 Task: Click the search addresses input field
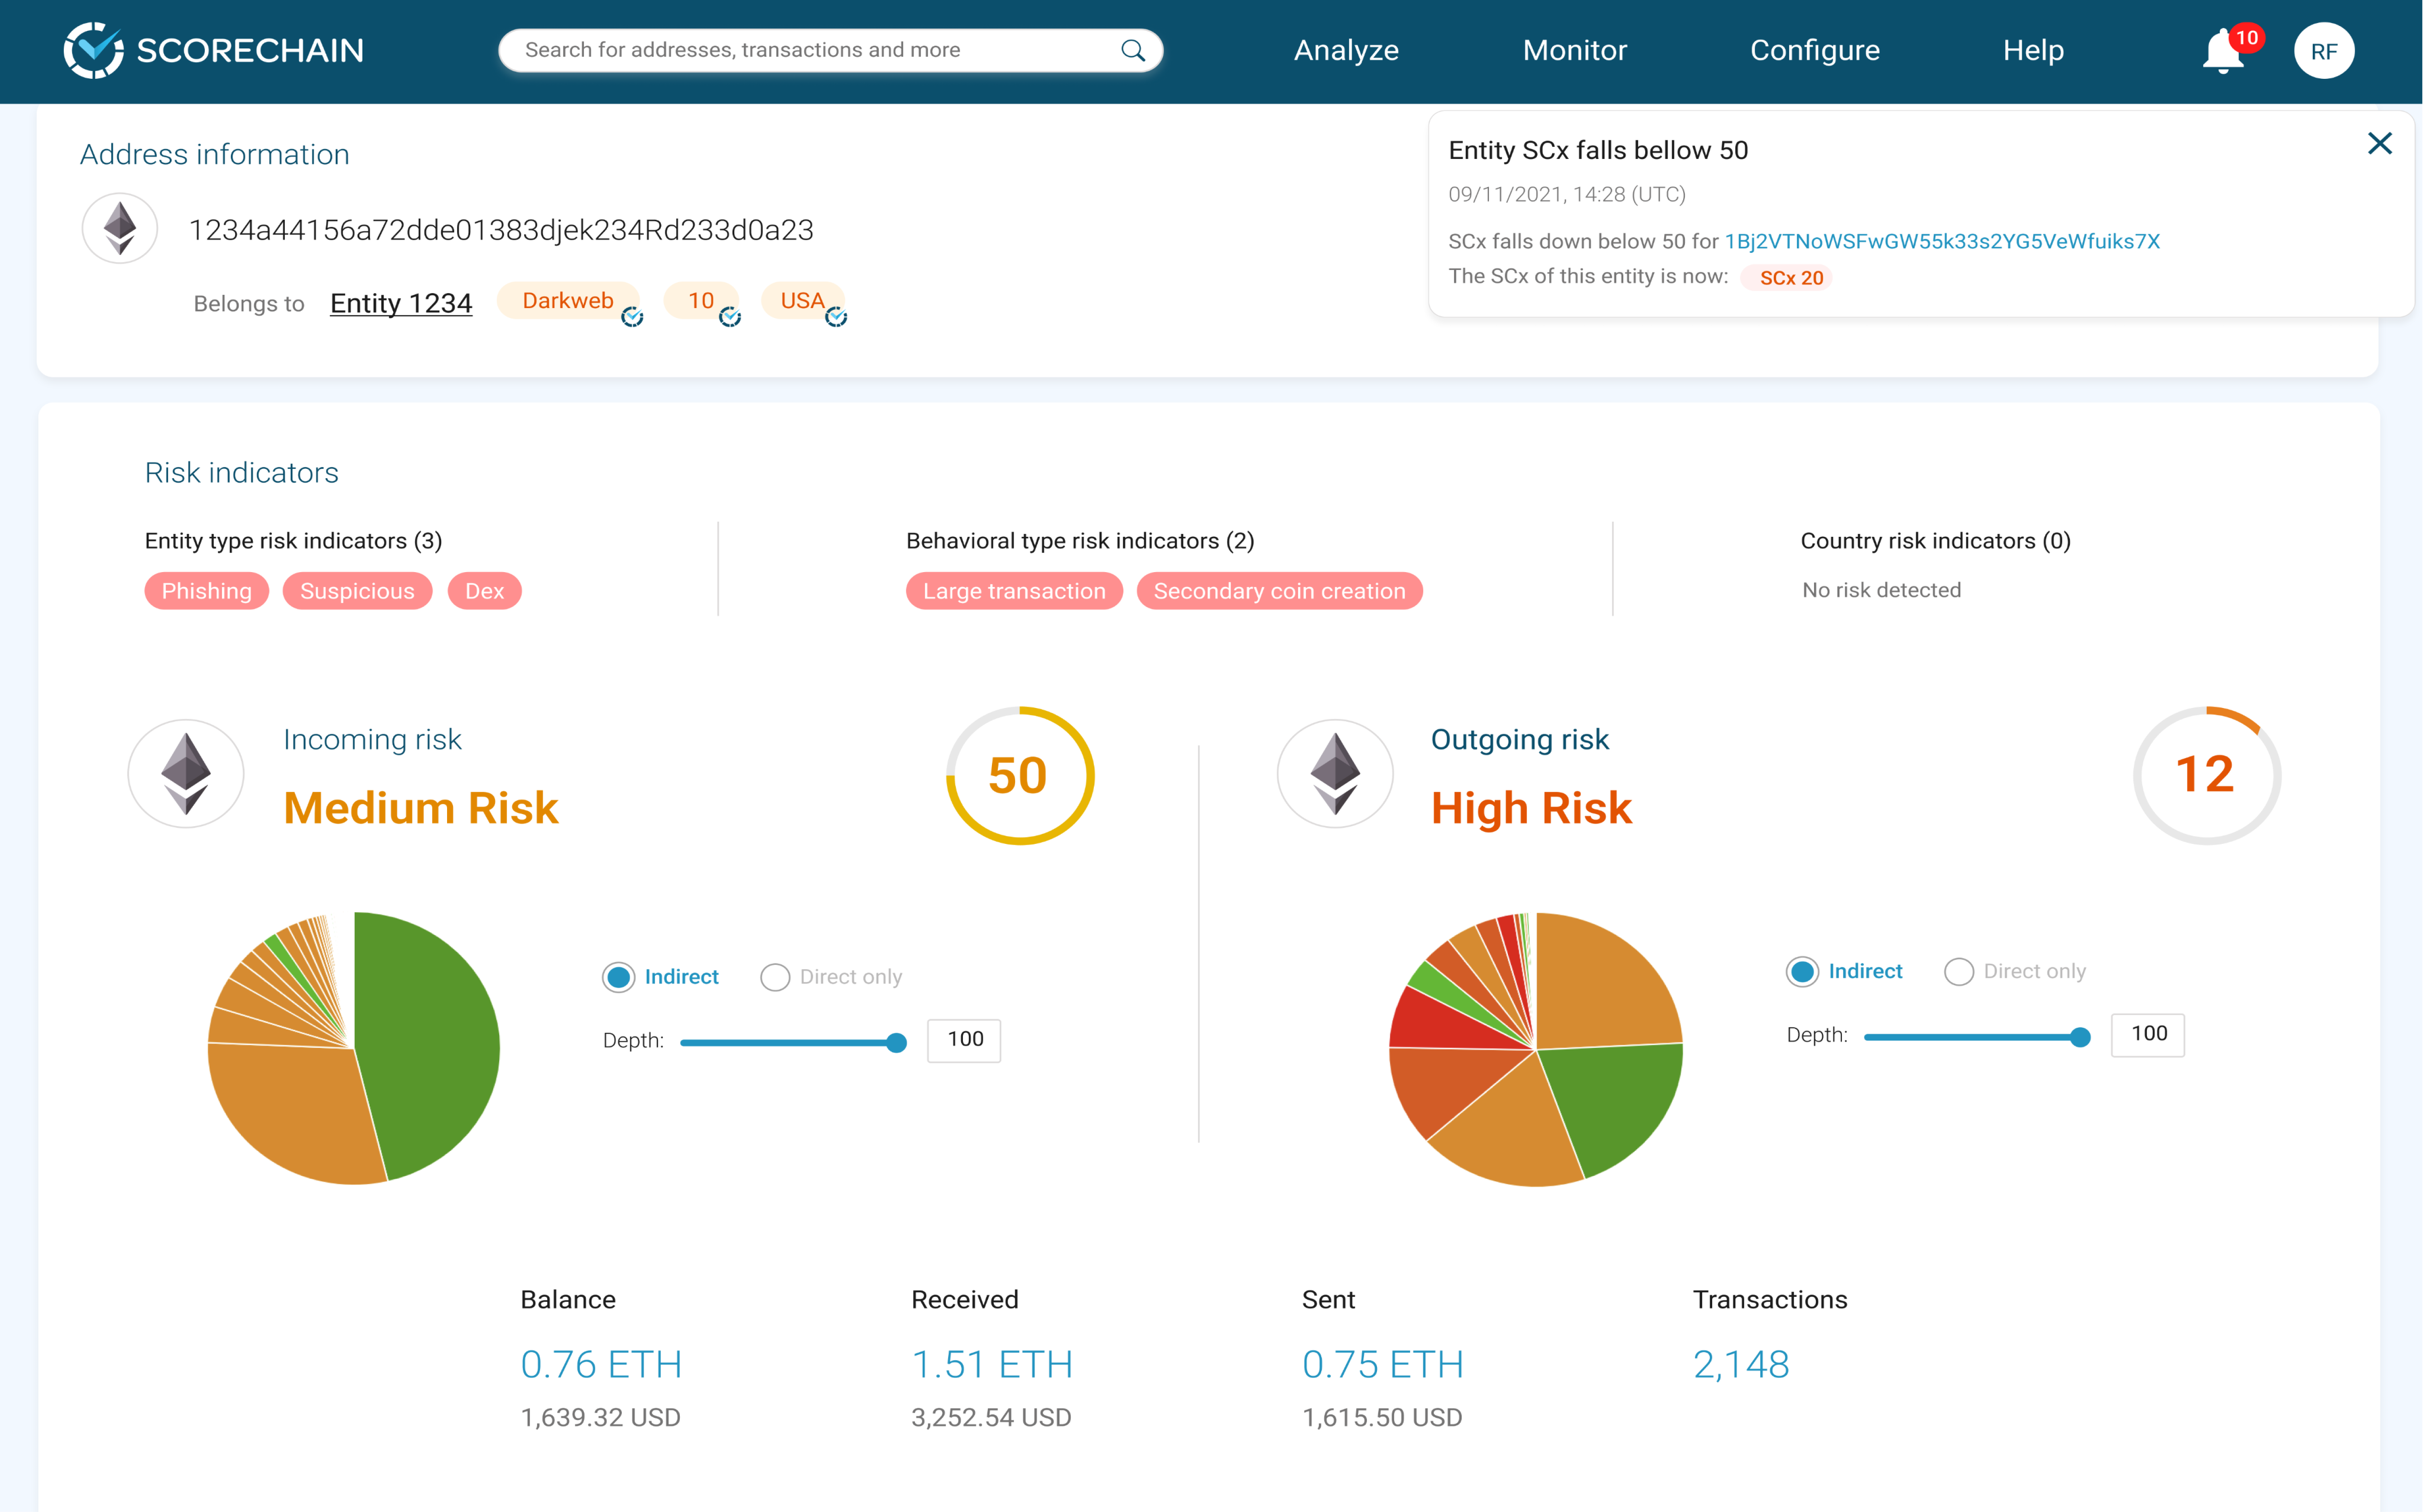click(x=790, y=49)
